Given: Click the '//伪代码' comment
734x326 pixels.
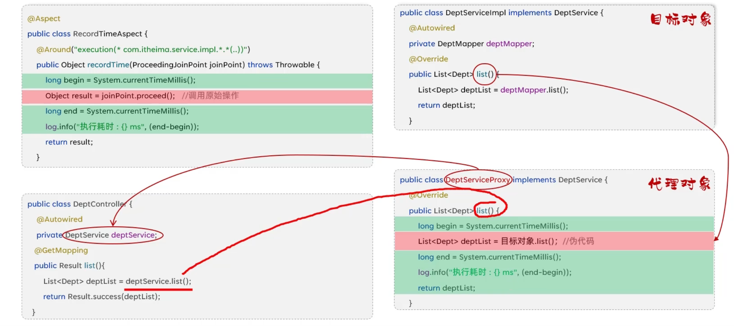Looking at the screenshot, I should point(578,241).
